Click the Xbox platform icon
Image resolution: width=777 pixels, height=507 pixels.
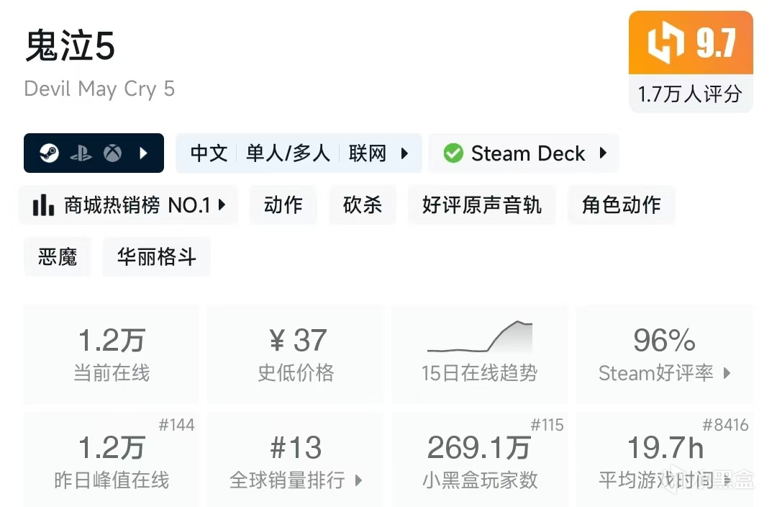point(112,153)
